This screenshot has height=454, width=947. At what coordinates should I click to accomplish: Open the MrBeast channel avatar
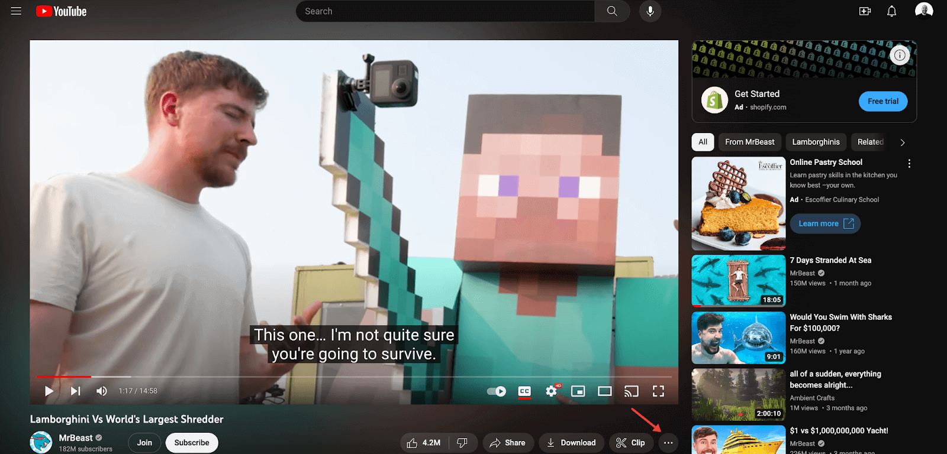pyautogui.click(x=41, y=442)
